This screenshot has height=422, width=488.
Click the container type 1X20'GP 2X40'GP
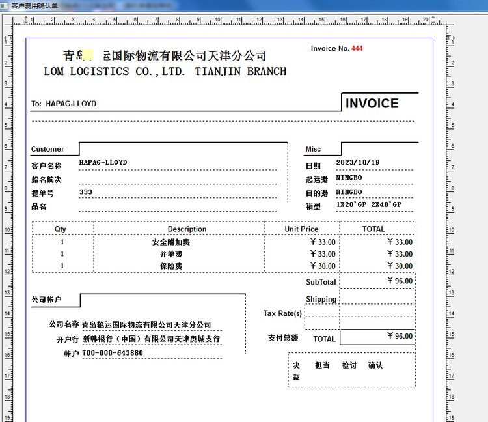(x=368, y=204)
